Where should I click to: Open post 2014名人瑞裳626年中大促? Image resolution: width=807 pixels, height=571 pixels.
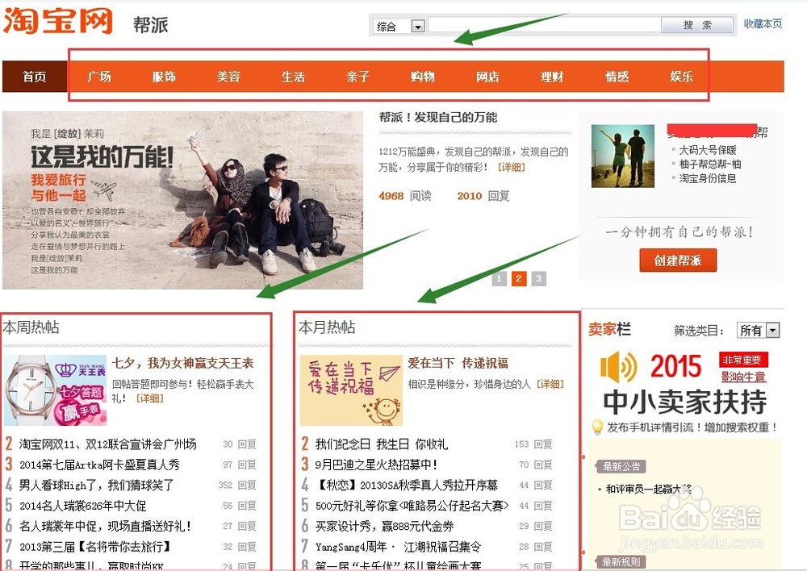tap(83, 506)
